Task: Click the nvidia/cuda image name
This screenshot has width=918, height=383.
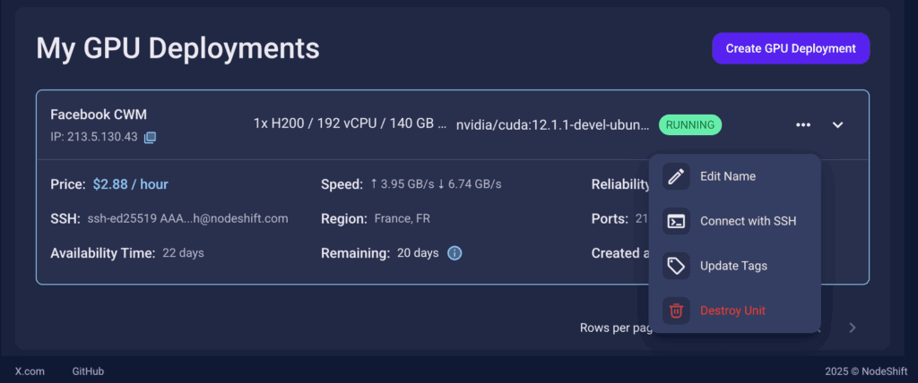Action: tap(552, 124)
